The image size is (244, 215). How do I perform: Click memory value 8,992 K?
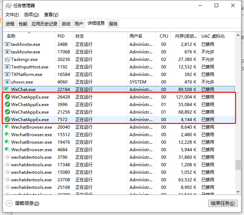click(188, 187)
